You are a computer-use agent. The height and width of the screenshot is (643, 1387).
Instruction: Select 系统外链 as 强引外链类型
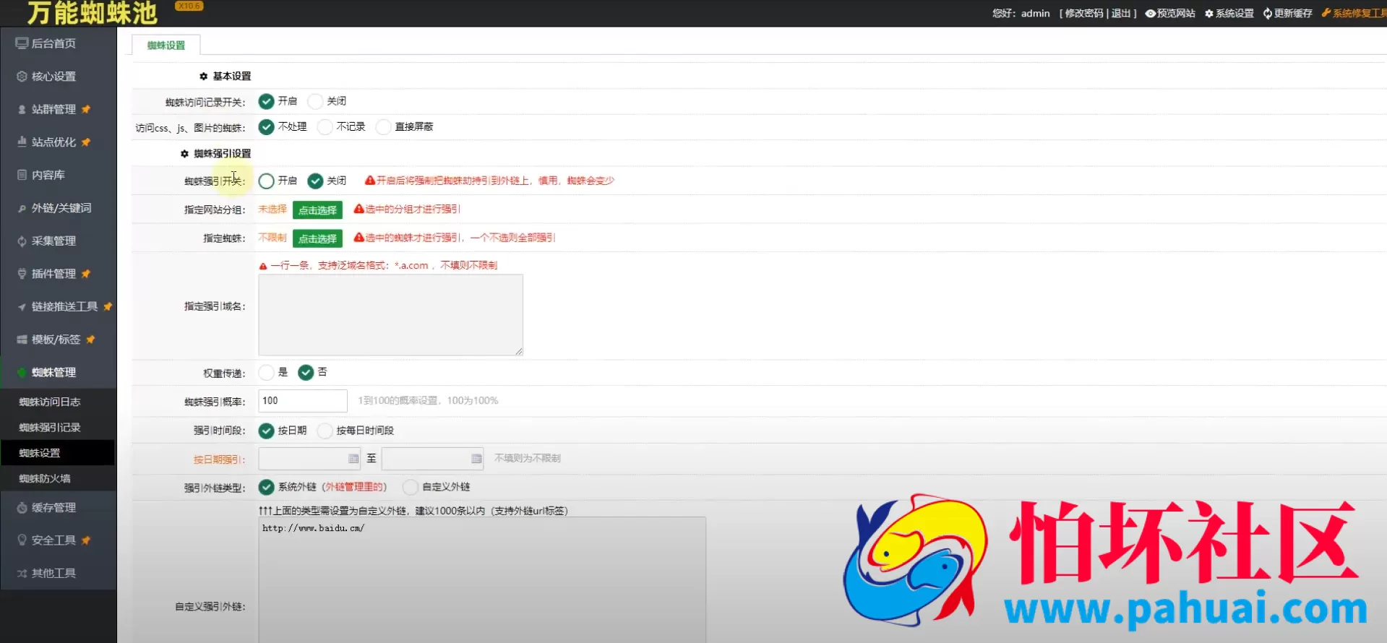coord(266,487)
